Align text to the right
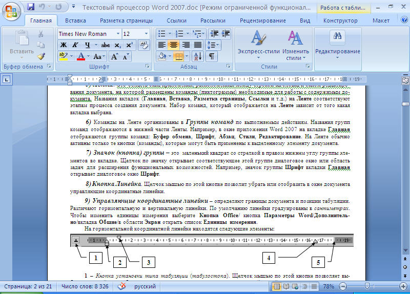 186,45
